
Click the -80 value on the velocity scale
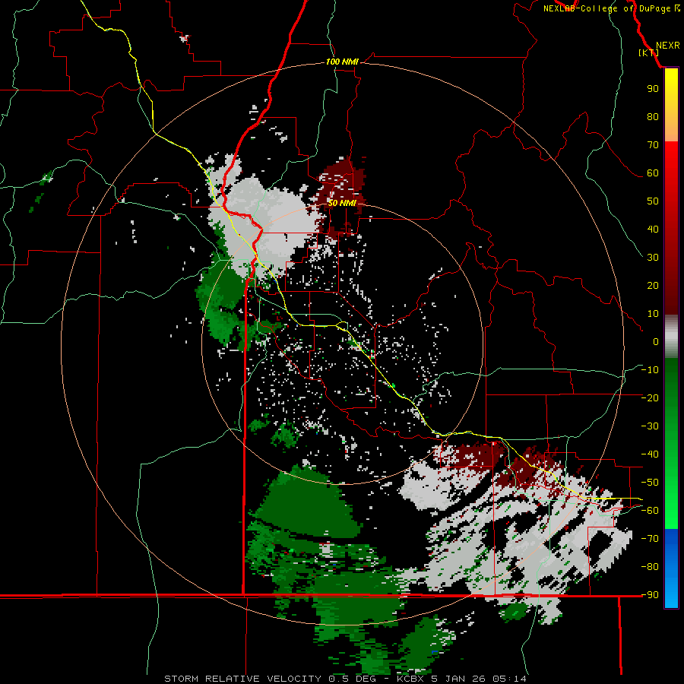pyautogui.click(x=650, y=567)
